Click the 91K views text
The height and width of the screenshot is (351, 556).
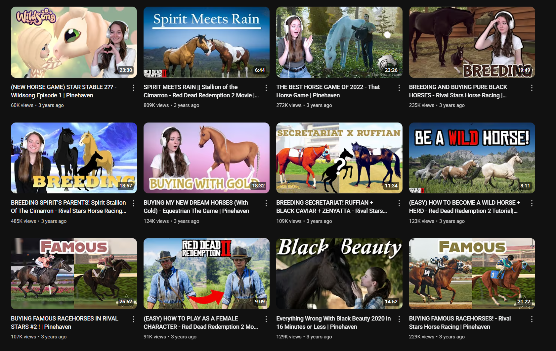tap(155, 337)
